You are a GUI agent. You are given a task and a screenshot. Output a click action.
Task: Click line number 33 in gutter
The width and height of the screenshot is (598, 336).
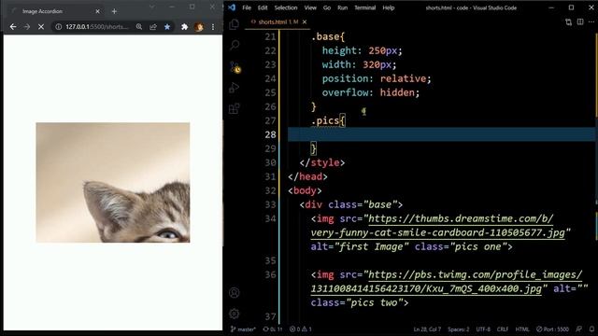pos(270,204)
